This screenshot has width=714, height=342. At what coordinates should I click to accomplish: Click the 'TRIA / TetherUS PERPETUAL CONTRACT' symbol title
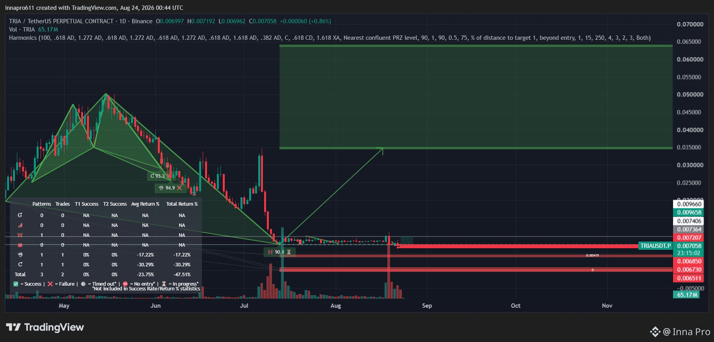(61, 21)
